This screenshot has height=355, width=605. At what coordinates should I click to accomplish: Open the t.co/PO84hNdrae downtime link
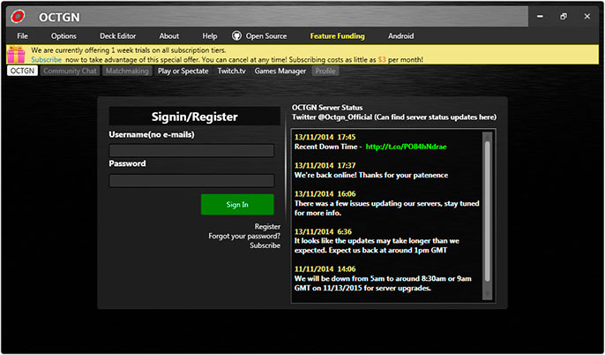point(406,147)
